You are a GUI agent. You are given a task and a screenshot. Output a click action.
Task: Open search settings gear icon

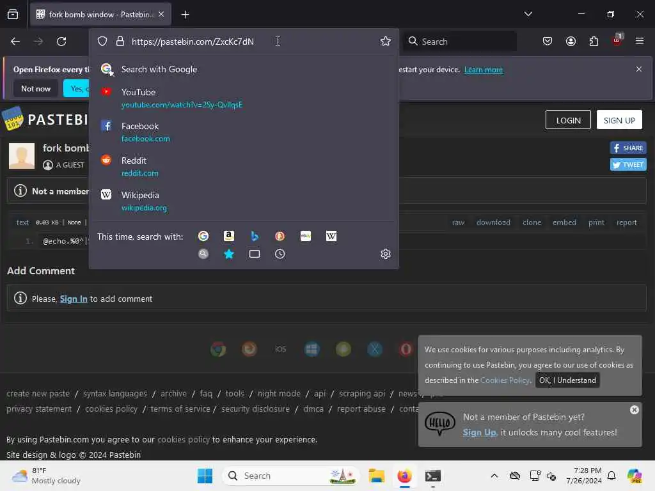(385, 254)
